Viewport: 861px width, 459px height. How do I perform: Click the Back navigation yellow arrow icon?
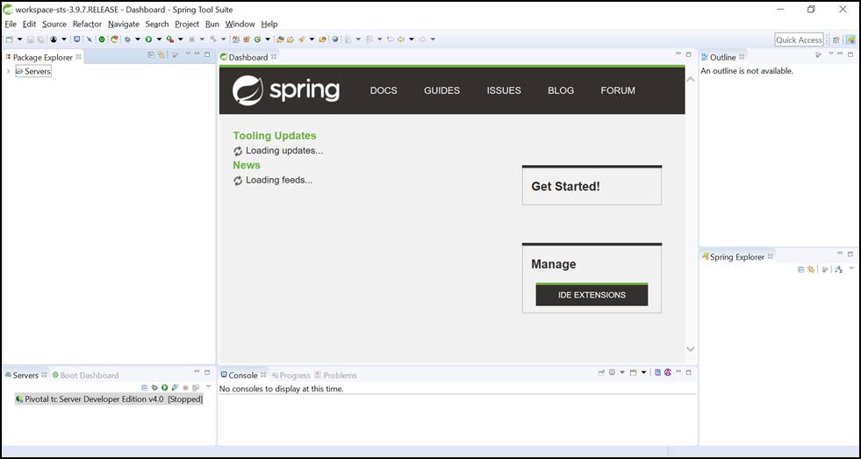coord(401,39)
